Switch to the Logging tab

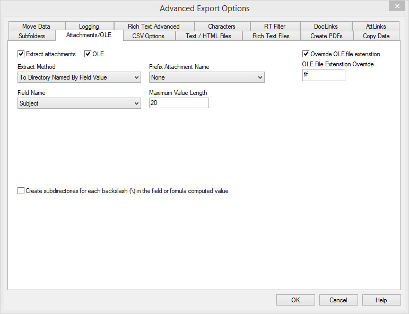(x=89, y=27)
